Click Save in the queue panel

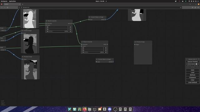pos(192,70)
